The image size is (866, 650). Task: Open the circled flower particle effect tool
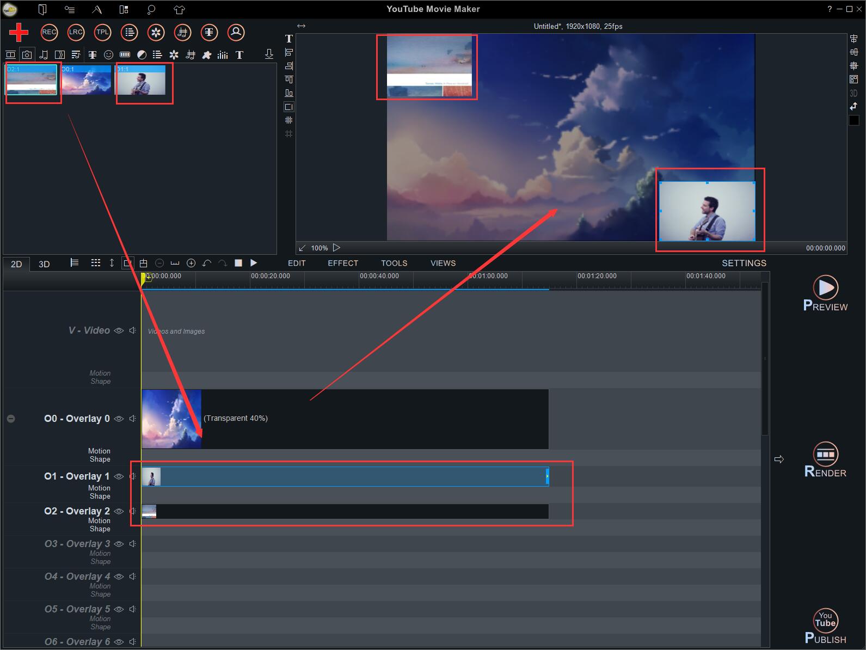click(156, 32)
